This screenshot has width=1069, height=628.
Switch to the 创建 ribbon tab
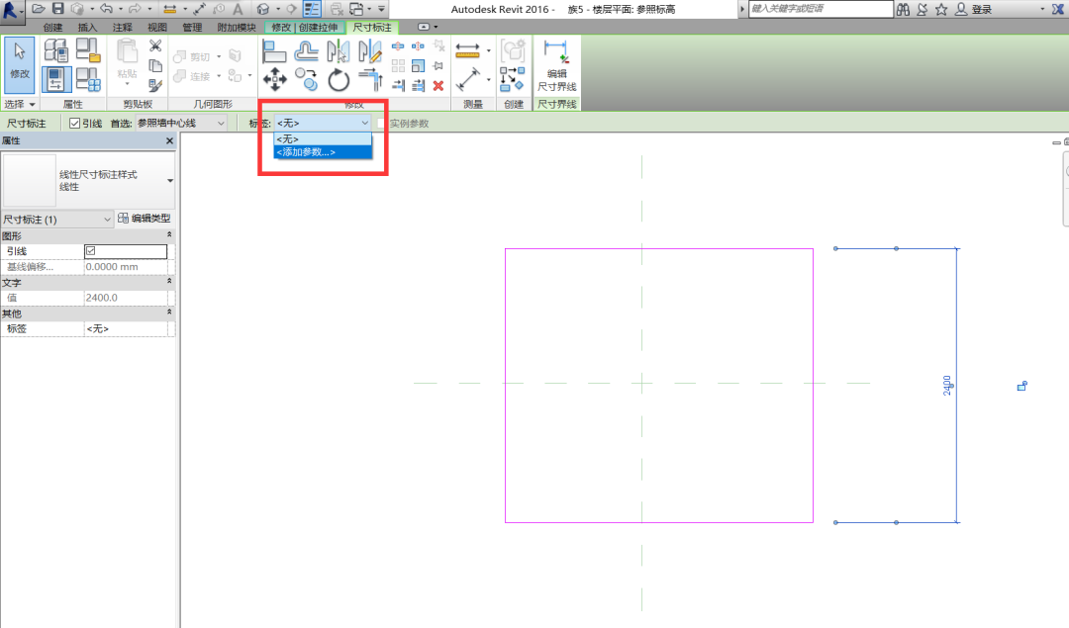tap(52, 28)
